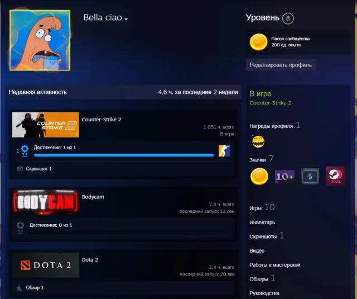Open Counter-Strike 2 title link in activity
This screenshot has width=357, height=299.
[102, 120]
